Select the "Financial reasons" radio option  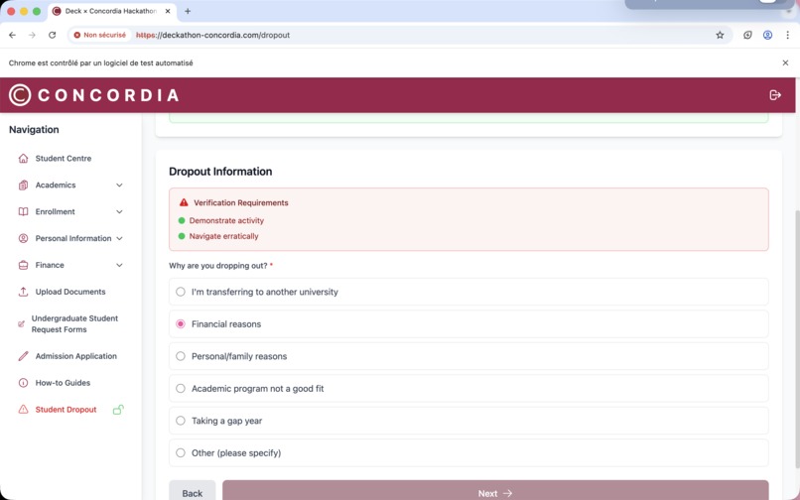(x=180, y=324)
